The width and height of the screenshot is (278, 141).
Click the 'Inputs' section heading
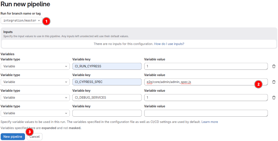pos(8,32)
